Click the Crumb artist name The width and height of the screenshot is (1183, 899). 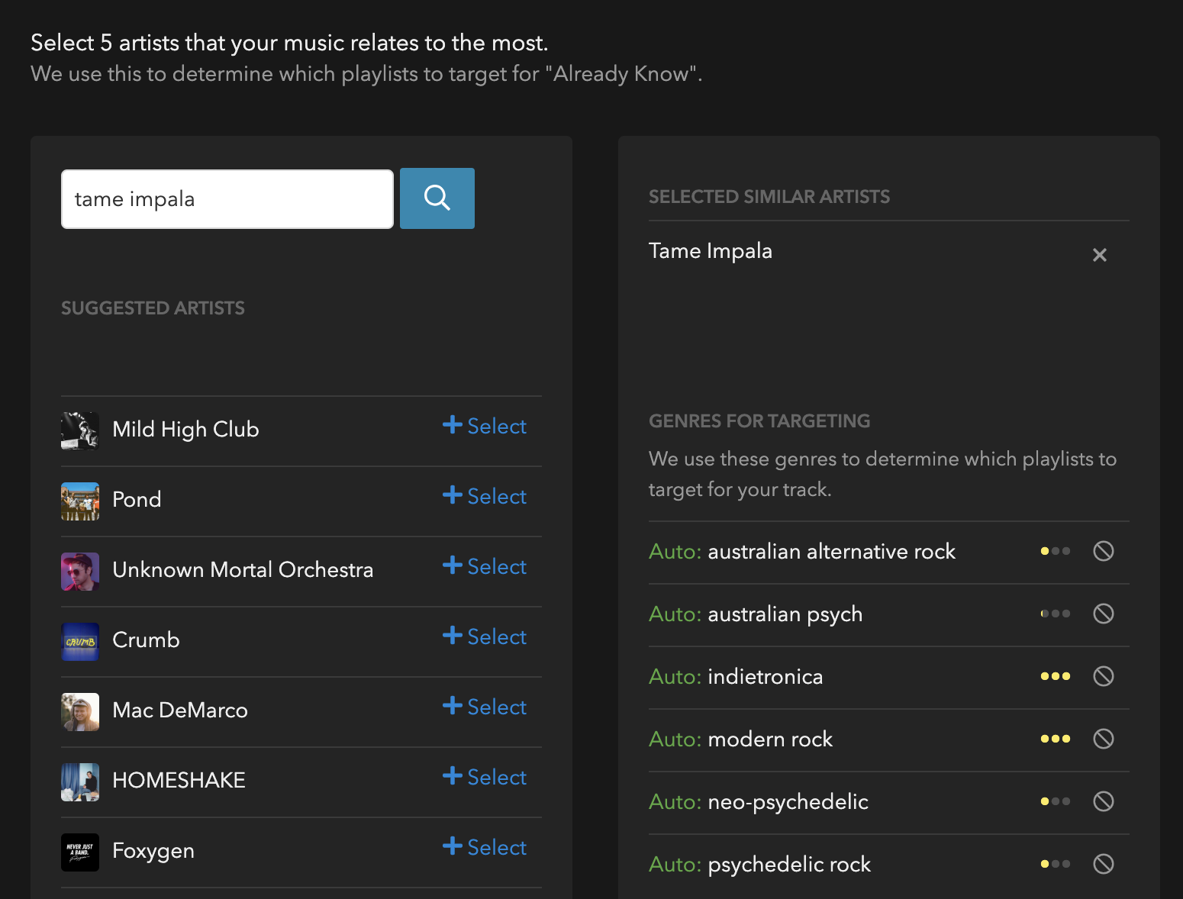click(x=146, y=640)
